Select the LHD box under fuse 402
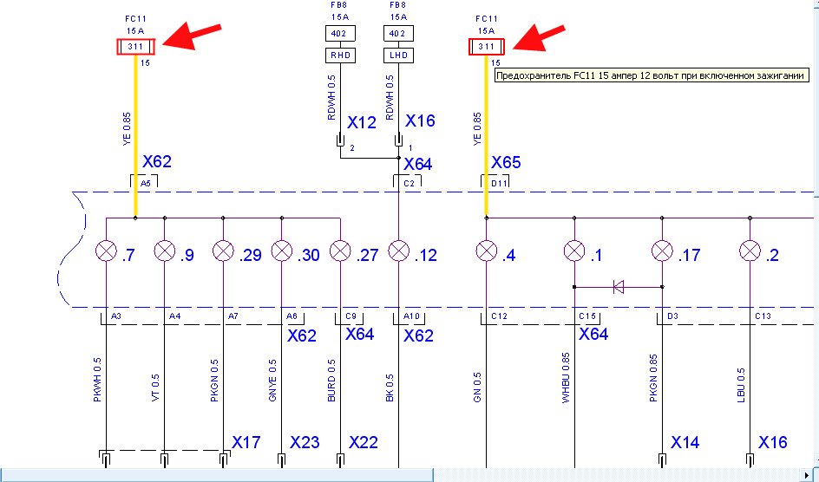 point(398,55)
